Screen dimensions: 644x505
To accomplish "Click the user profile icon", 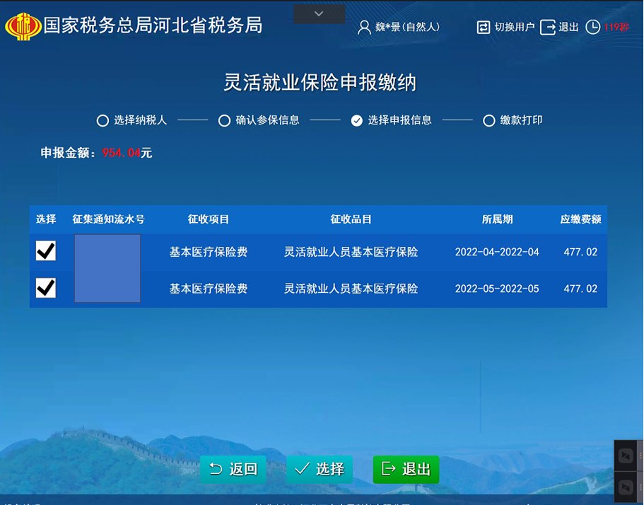I will tap(364, 28).
